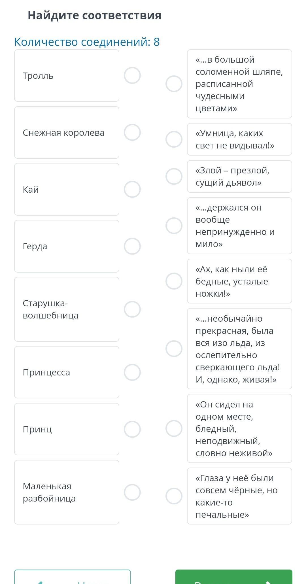Select the circle beside Старушка-волшебница
Image resolution: width=306 pixels, height=584 pixels.
[x=132, y=309]
